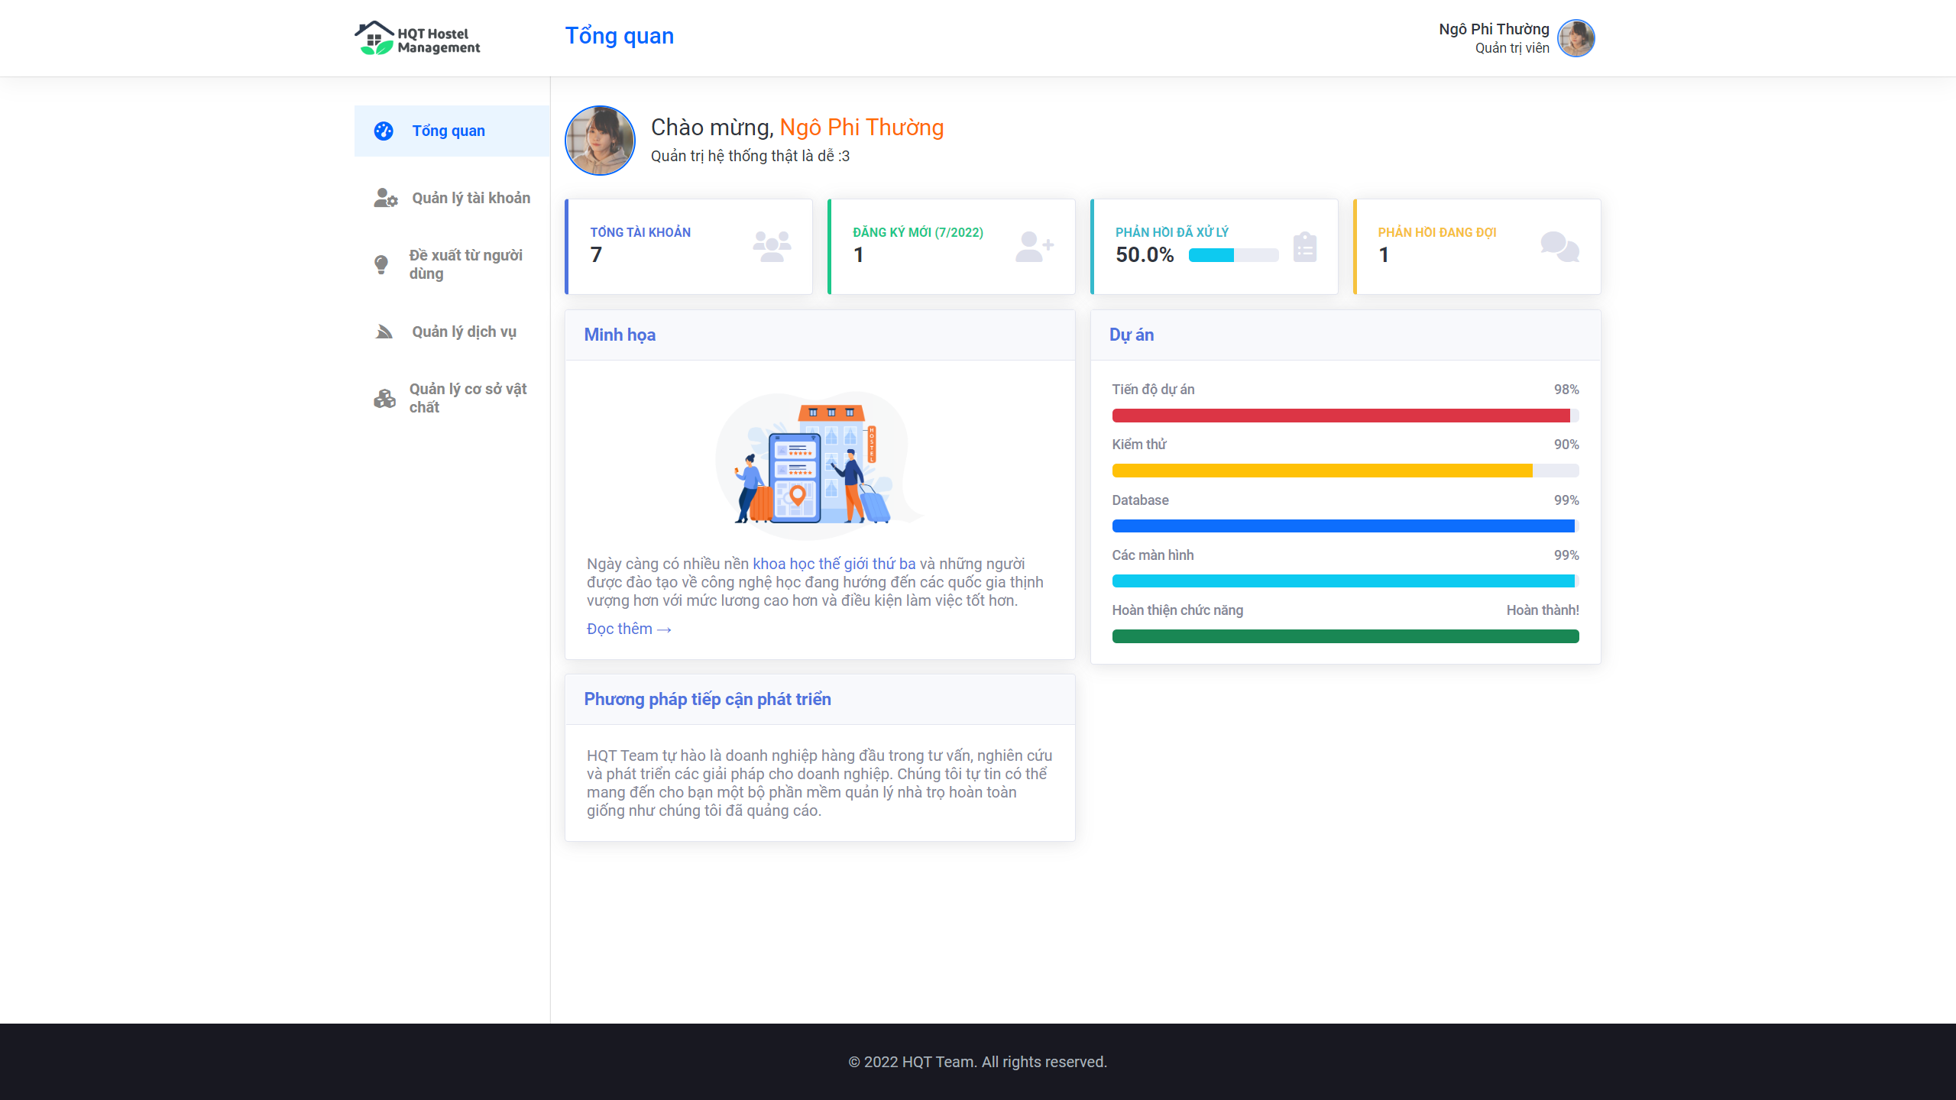Click the users group icon in Tổng tài khoản card
Image resolution: width=1956 pixels, height=1100 pixels.
point(772,246)
